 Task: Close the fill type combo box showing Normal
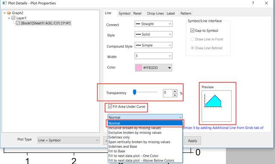(145, 117)
